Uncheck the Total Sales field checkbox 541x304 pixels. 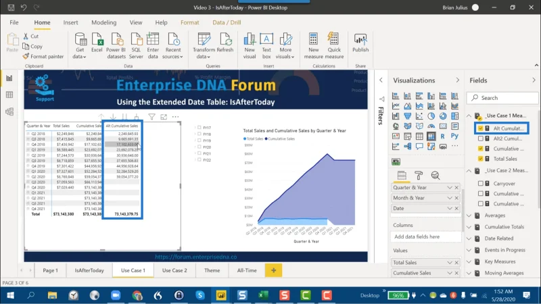click(480, 159)
